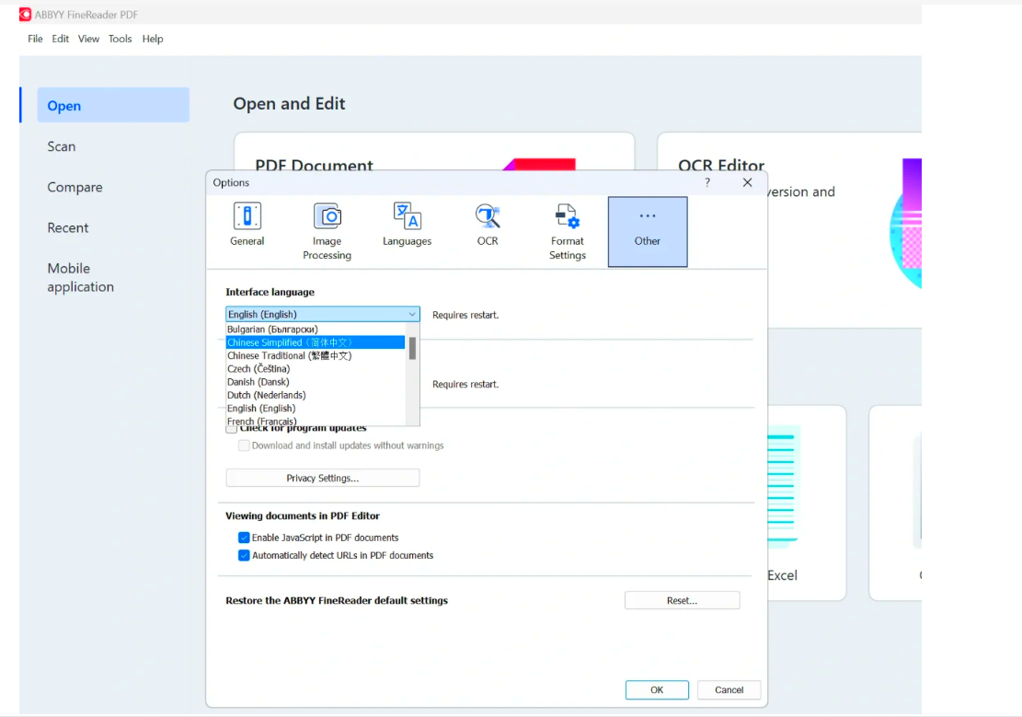This screenshot has height=717, width=1022.
Task: Open the OCR options tab
Action: click(487, 226)
